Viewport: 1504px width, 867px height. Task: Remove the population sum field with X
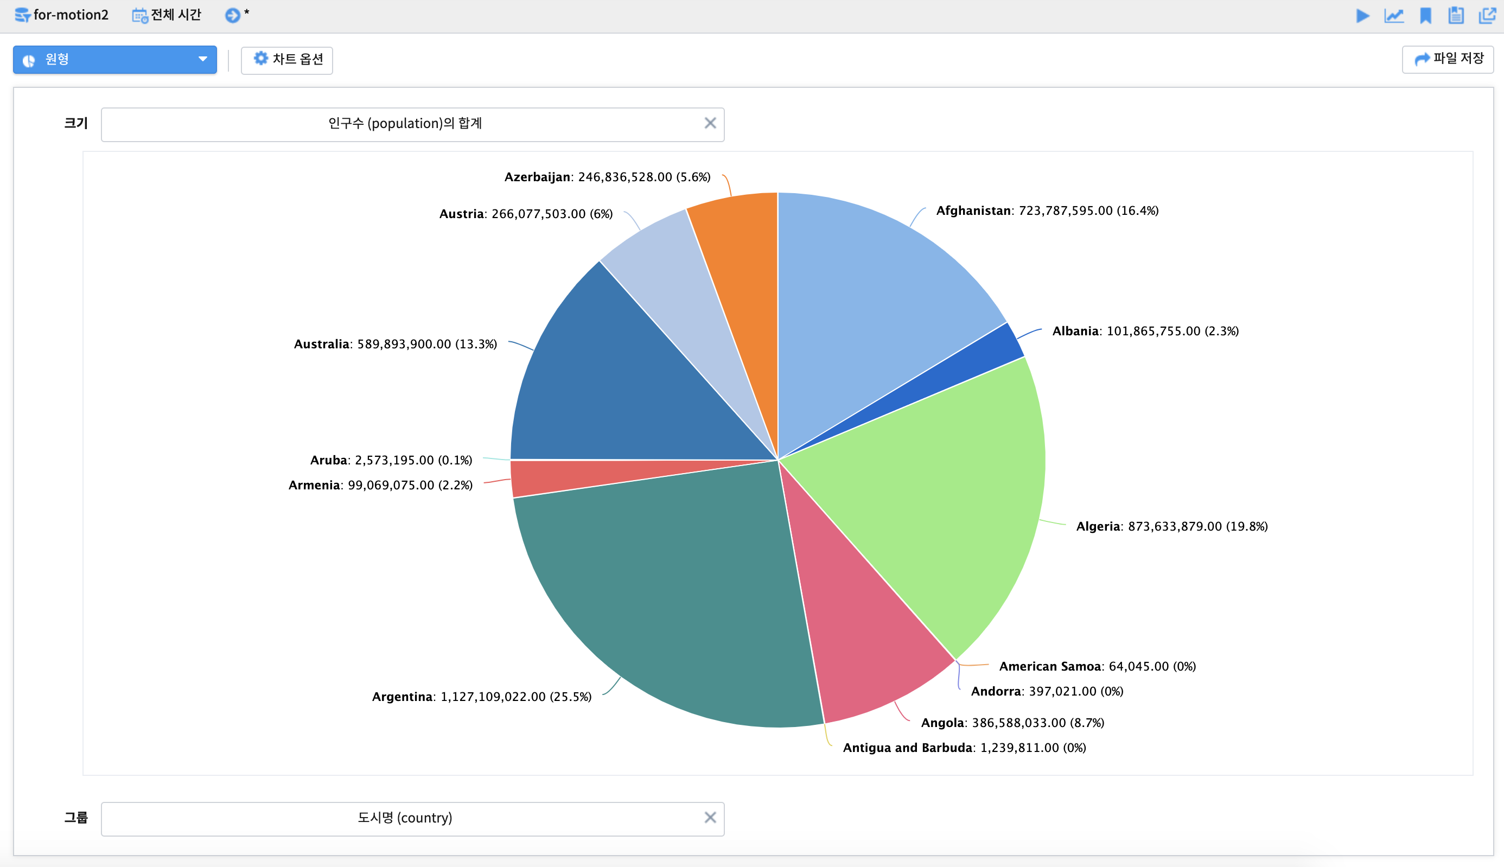click(x=710, y=123)
